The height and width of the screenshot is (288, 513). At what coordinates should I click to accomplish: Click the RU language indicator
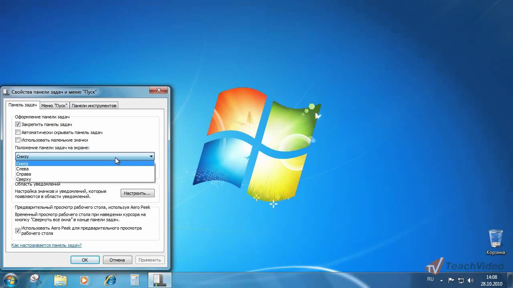430,279
